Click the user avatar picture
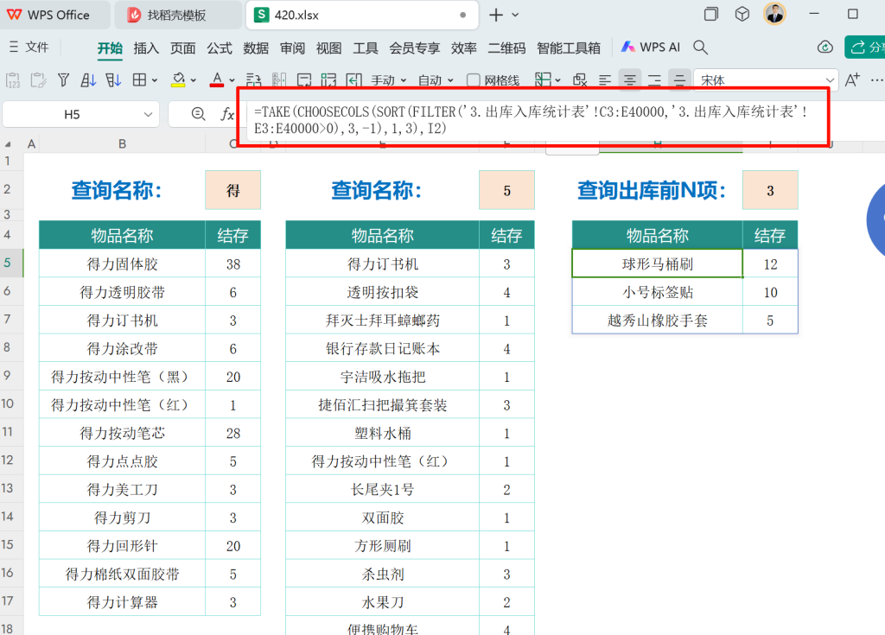 775,14
